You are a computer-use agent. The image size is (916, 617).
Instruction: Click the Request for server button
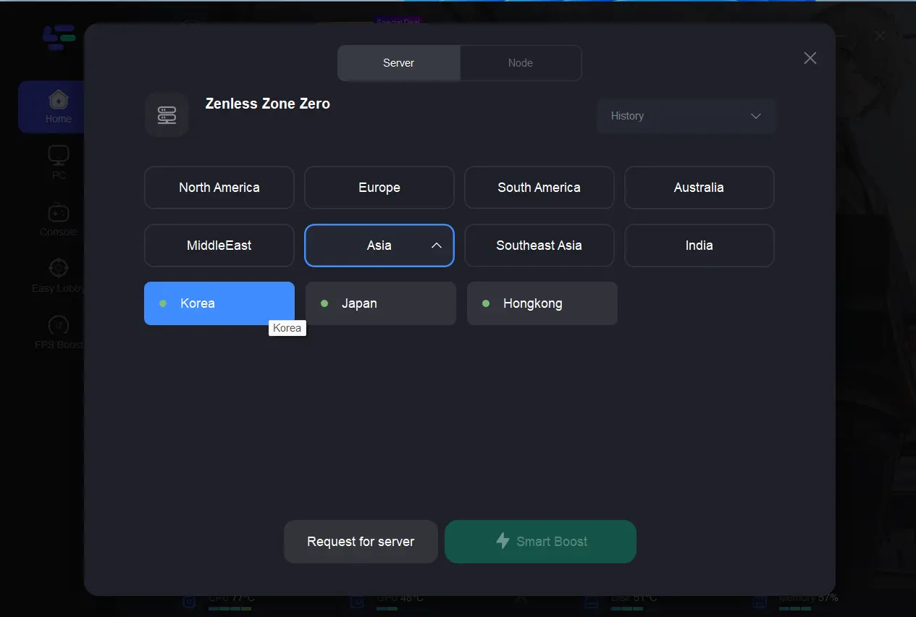361,542
